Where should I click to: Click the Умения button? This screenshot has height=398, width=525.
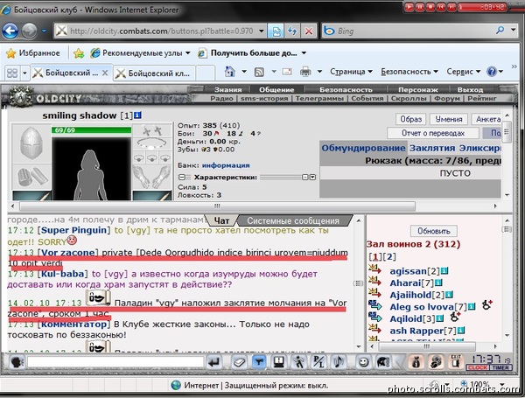(449, 119)
